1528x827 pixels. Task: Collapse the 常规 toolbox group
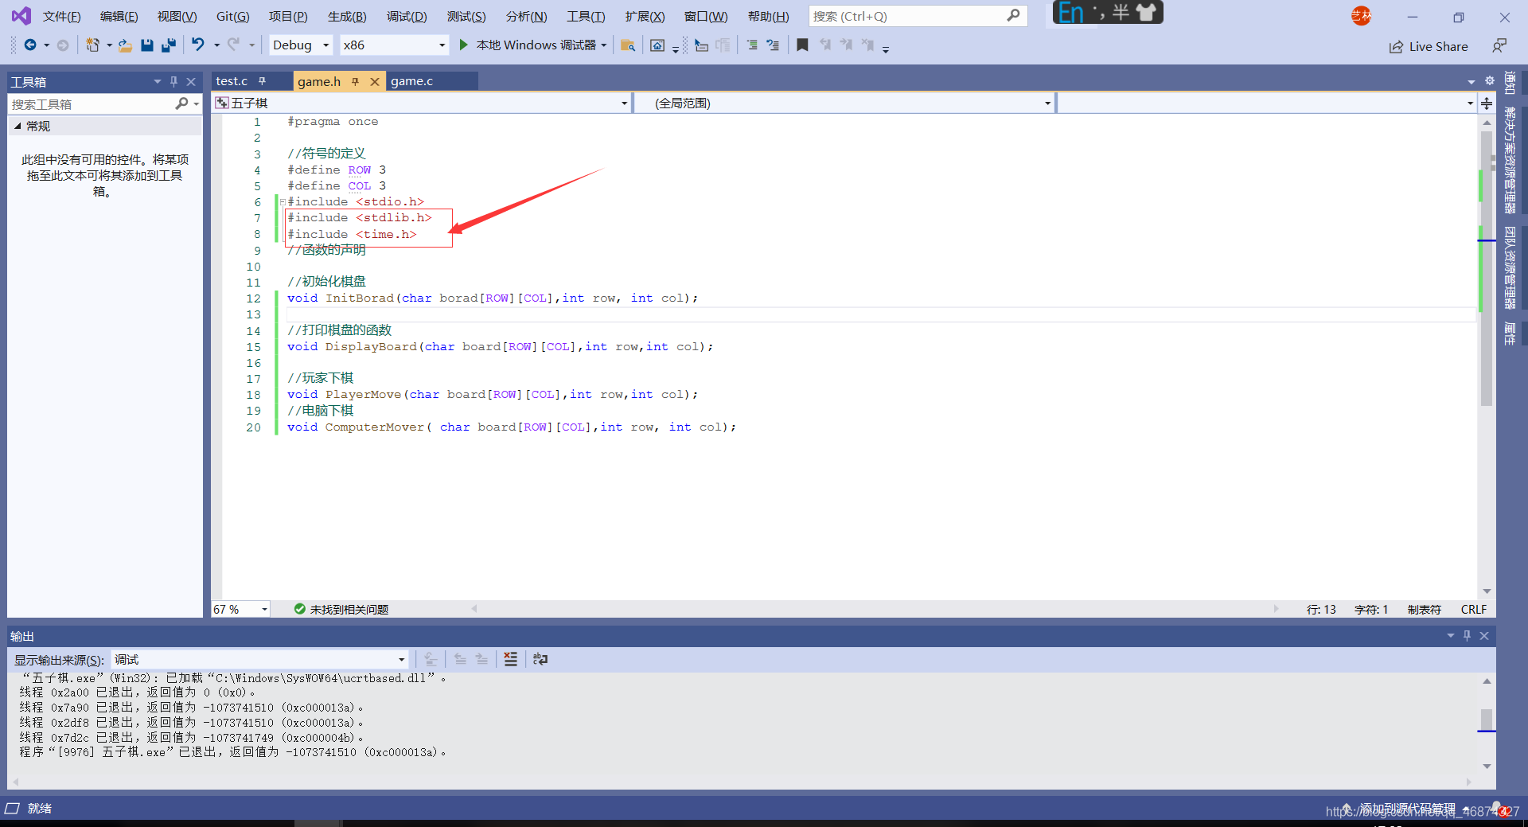point(18,126)
